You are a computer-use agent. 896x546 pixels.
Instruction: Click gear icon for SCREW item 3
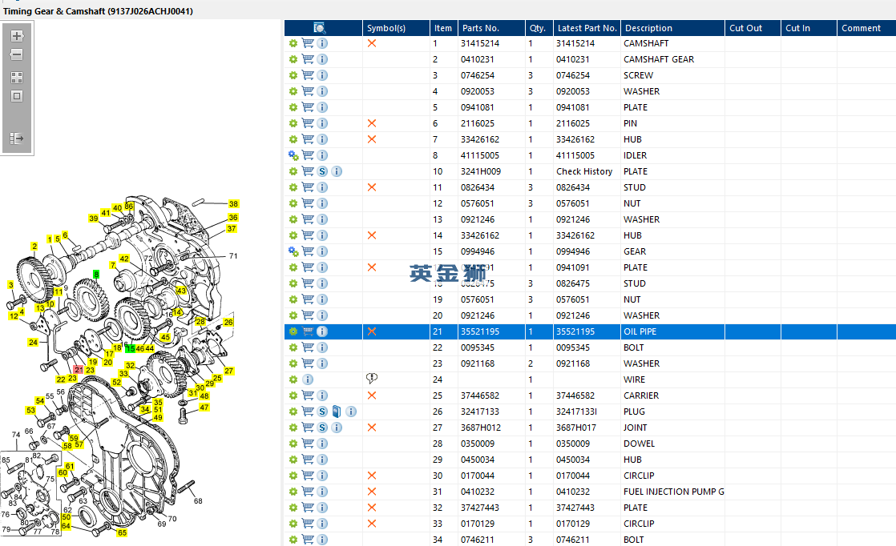pos(293,75)
